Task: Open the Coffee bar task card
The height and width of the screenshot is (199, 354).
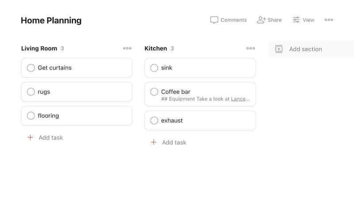Action: (200, 94)
